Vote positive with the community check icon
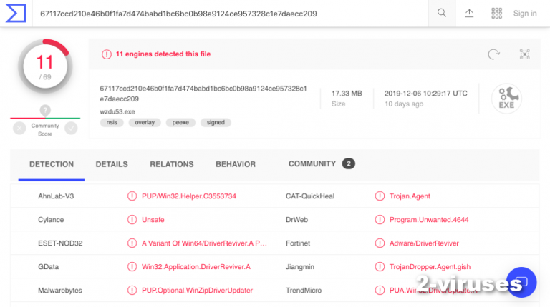The image size is (550, 307). (71, 129)
